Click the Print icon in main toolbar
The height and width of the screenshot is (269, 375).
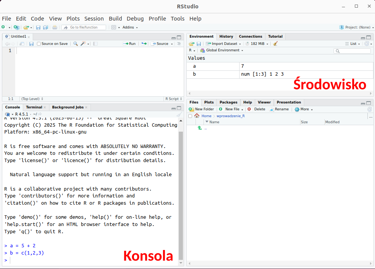[55, 27]
